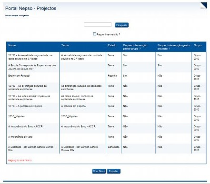Click Tema cell 'A sexualidade na juventude'
The width and height of the screenshot is (210, 184).
point(81,57)
